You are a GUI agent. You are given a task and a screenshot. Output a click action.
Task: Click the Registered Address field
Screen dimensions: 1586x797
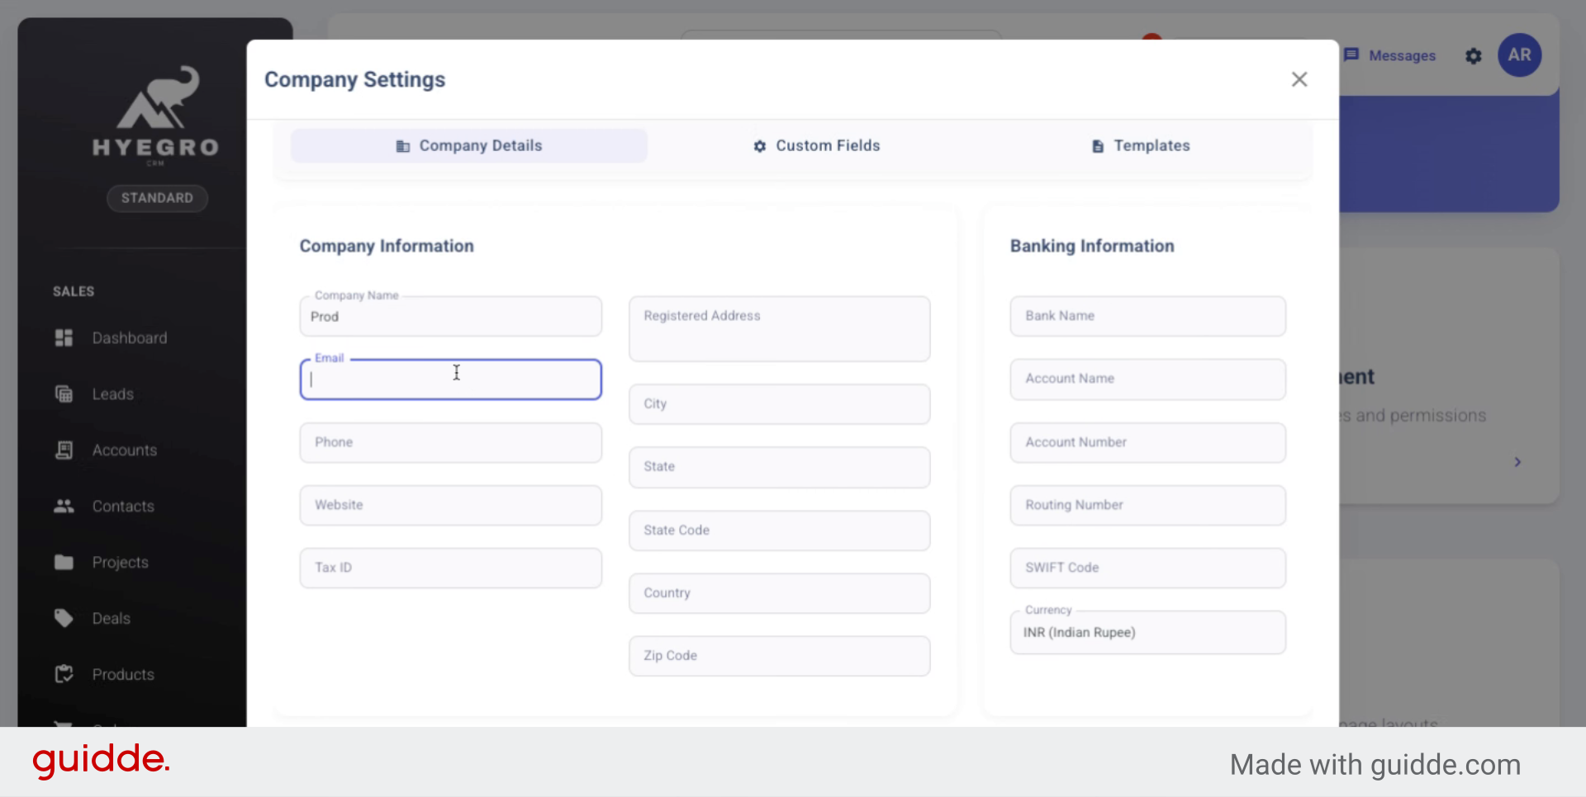779,329
